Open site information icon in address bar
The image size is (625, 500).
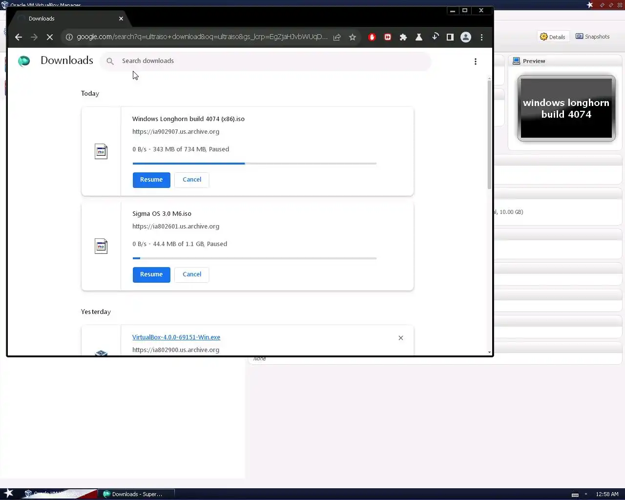(69, 37)
